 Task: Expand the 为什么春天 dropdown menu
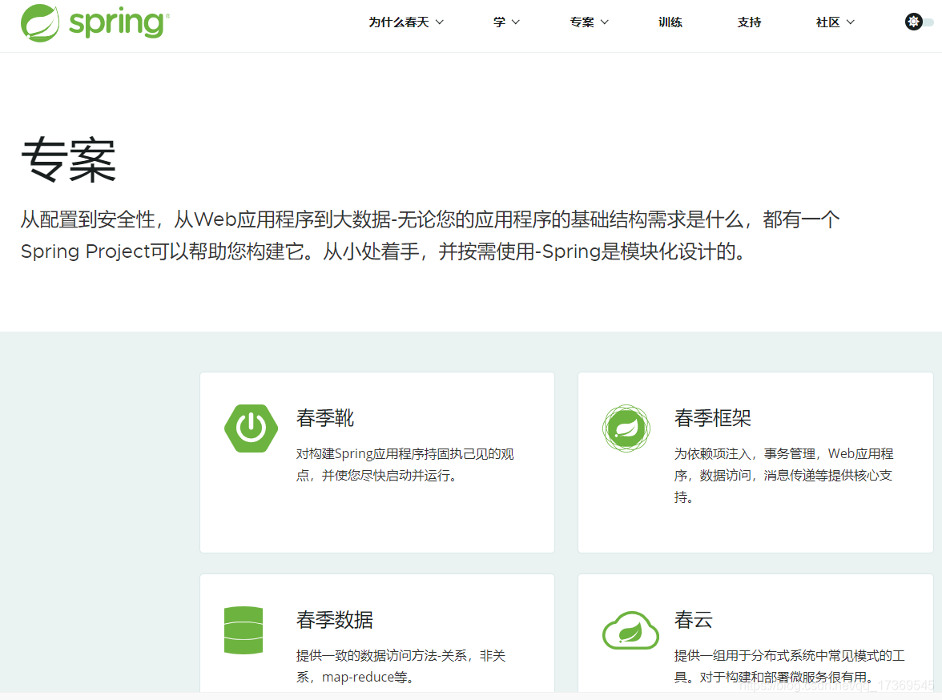[x=406, y=22]
